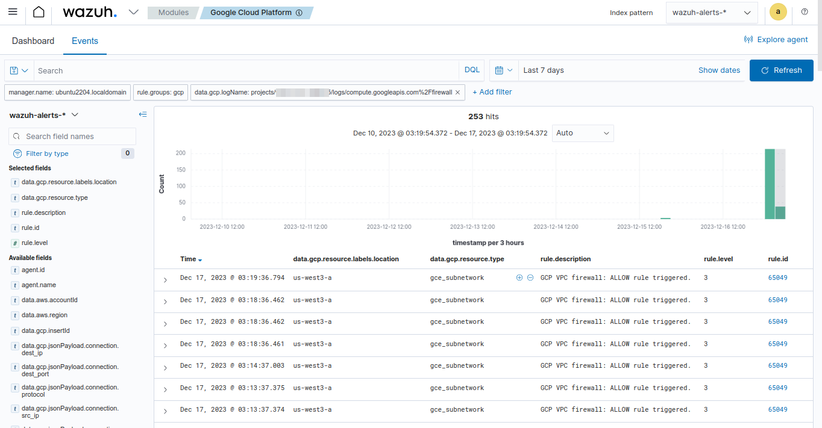822x428 pixels.
Task: Click Add filter link
Action: pos(492,92)
